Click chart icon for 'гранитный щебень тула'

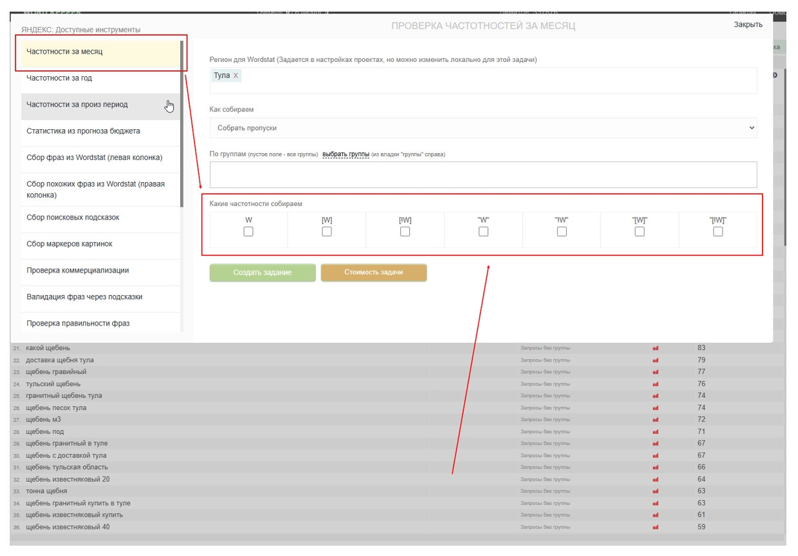click(x=655, y=396)
